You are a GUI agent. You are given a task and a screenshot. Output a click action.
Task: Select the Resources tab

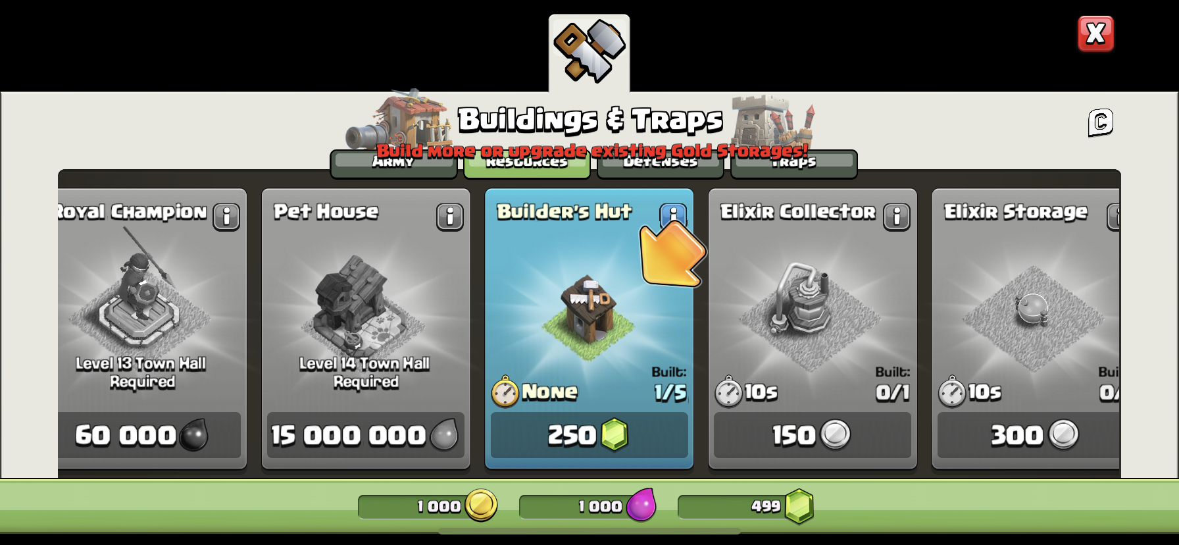click(527, 163)
